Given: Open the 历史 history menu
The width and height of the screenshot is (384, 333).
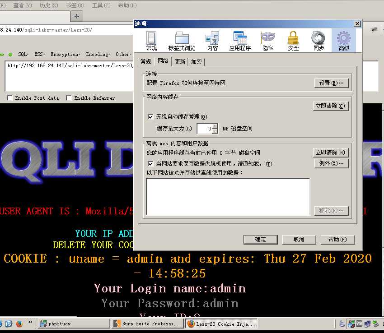Looking at the screenshot, I should pos(49,5).
